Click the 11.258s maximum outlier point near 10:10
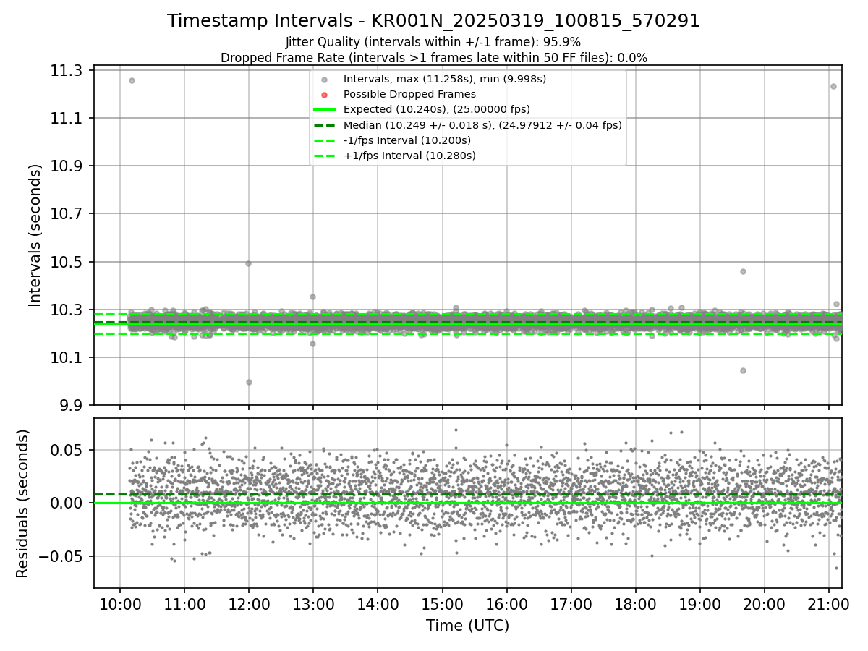 [x=132, y=80]
